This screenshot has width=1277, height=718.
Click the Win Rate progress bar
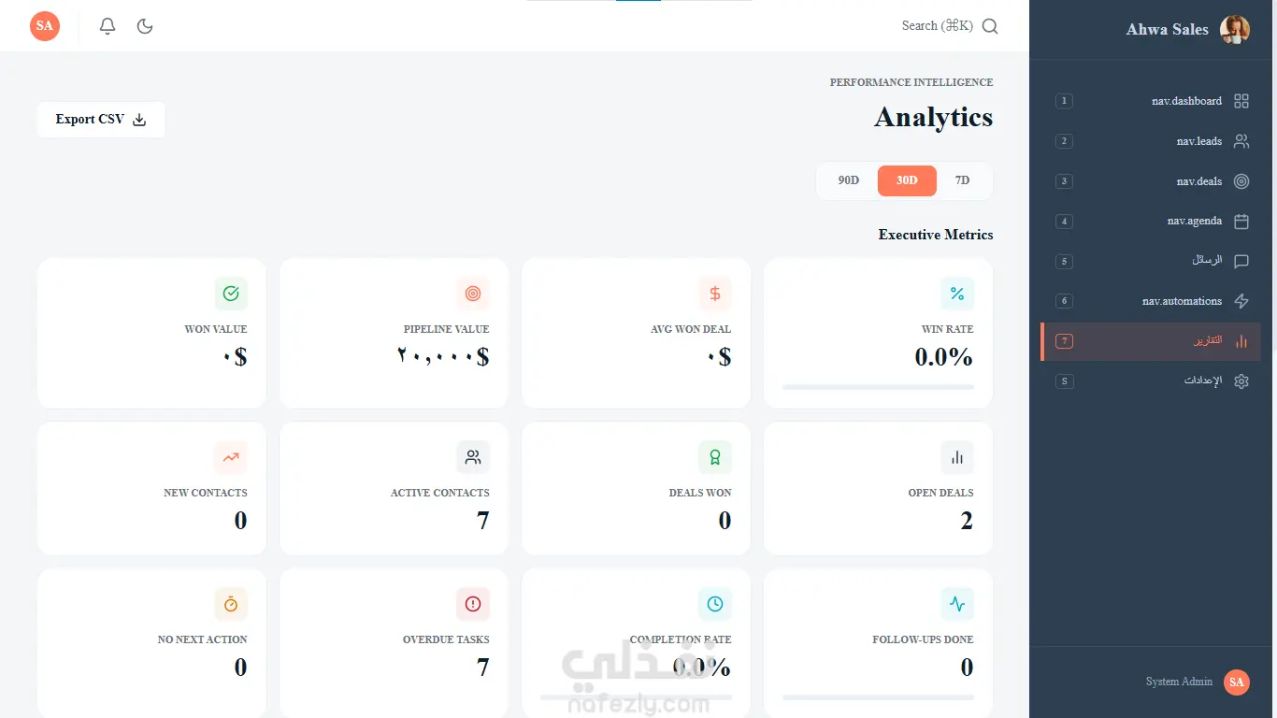point(878,387)
